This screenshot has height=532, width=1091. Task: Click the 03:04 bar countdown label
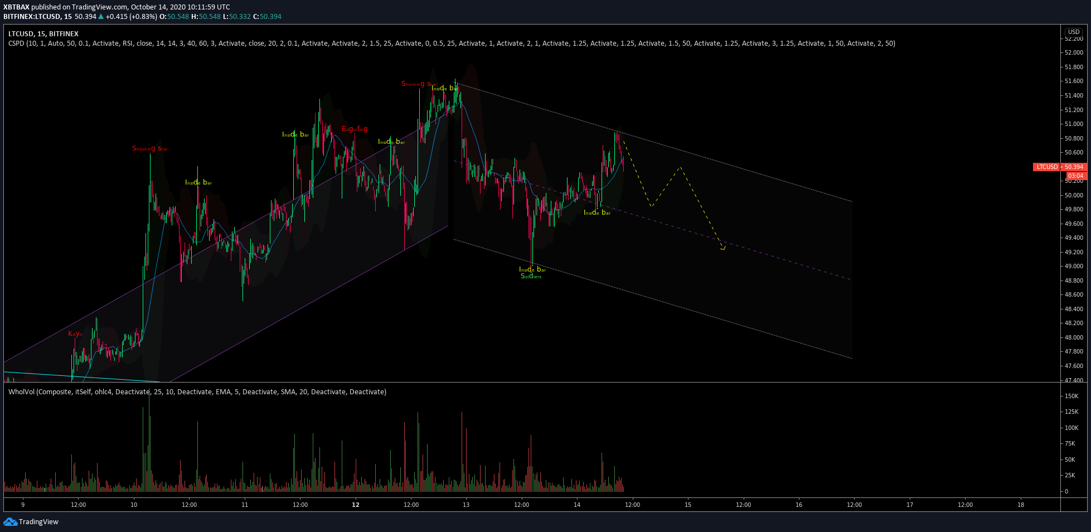tap(1075, 176)
